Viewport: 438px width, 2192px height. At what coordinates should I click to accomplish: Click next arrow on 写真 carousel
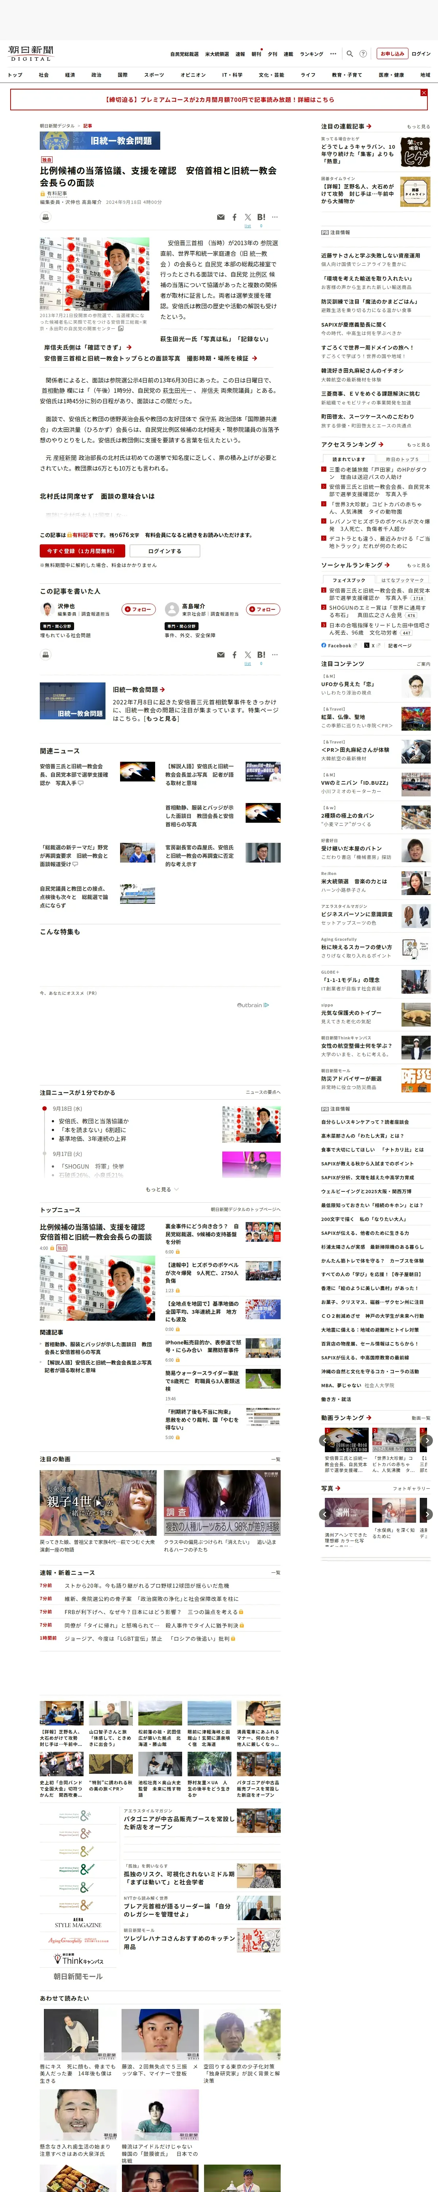click(427, 1515)
